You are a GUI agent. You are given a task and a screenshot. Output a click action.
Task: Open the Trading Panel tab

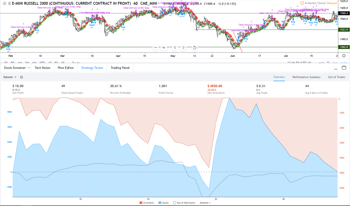(x=120, y=68)
